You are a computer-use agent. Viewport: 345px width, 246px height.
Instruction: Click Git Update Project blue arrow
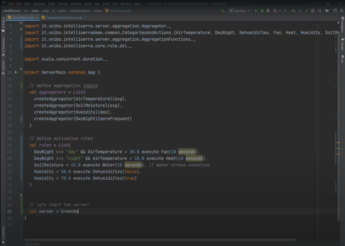click(300, 10)
